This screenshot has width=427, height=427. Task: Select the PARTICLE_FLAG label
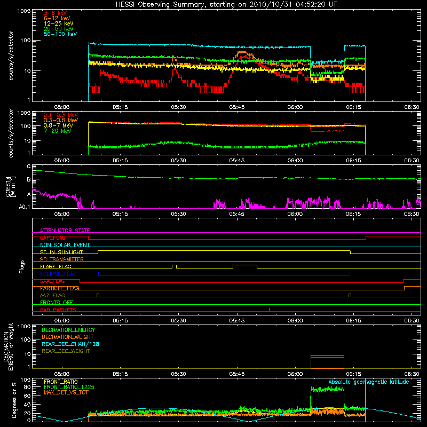[x=60, y=288]
